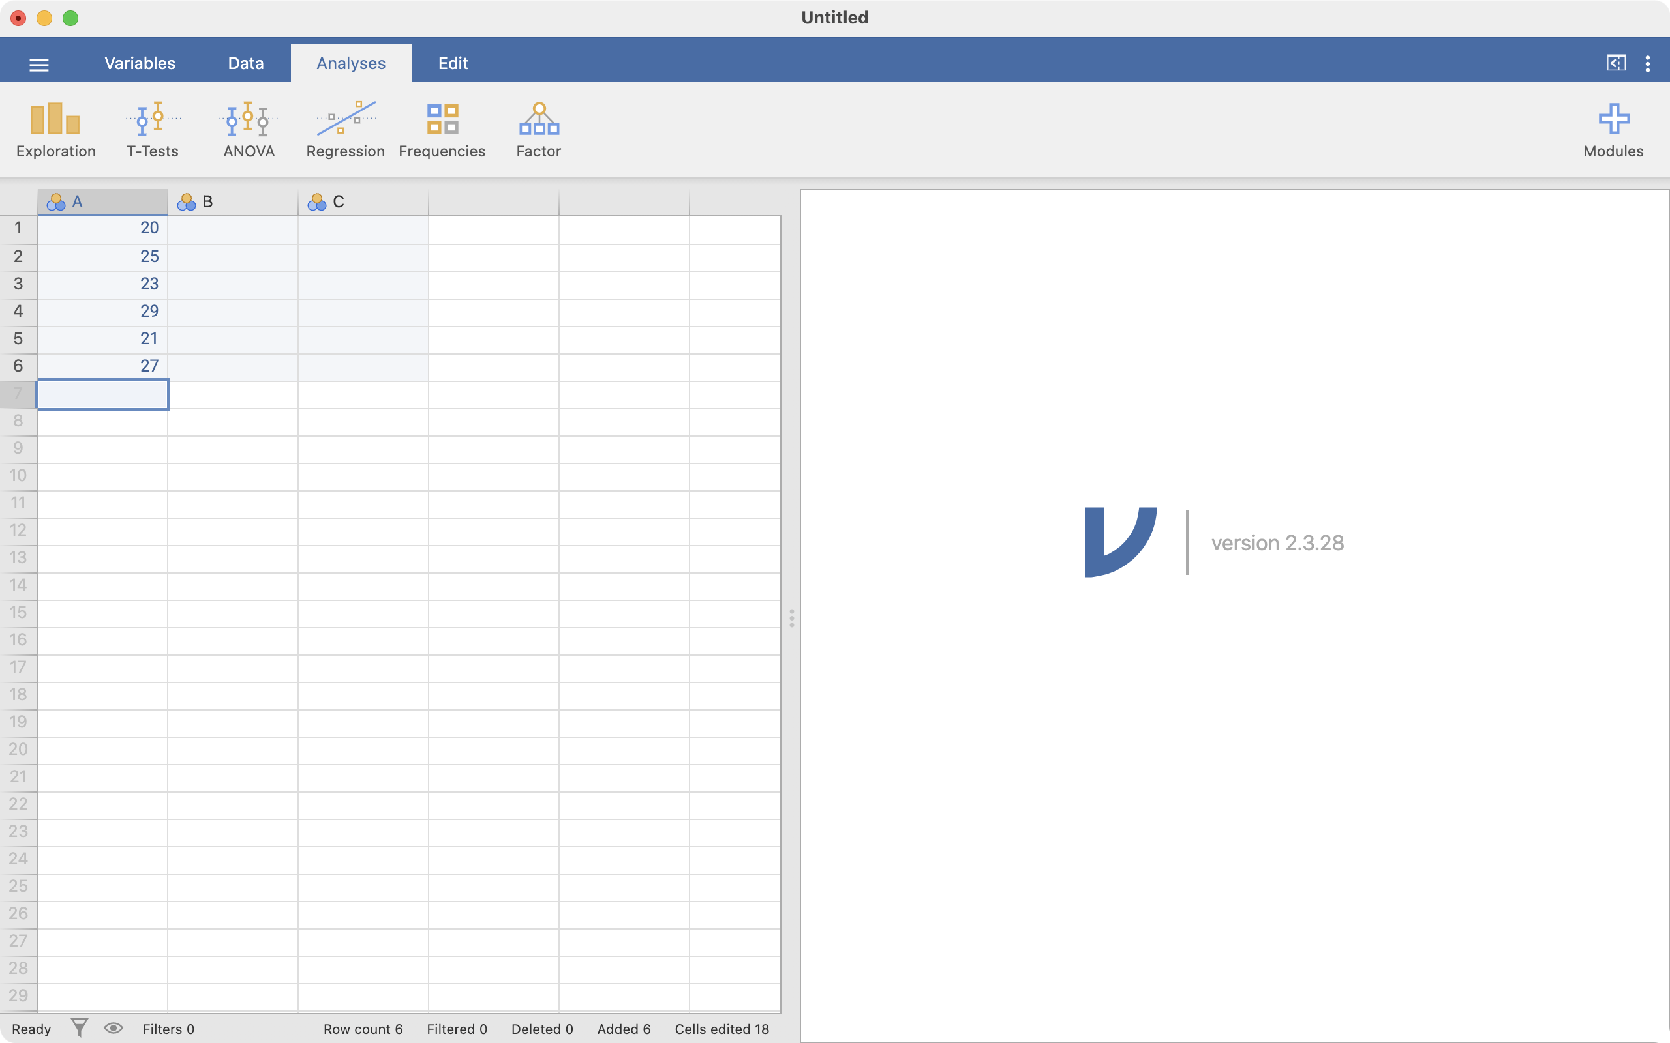
Task: Select column C header
Action: point(362,202)
